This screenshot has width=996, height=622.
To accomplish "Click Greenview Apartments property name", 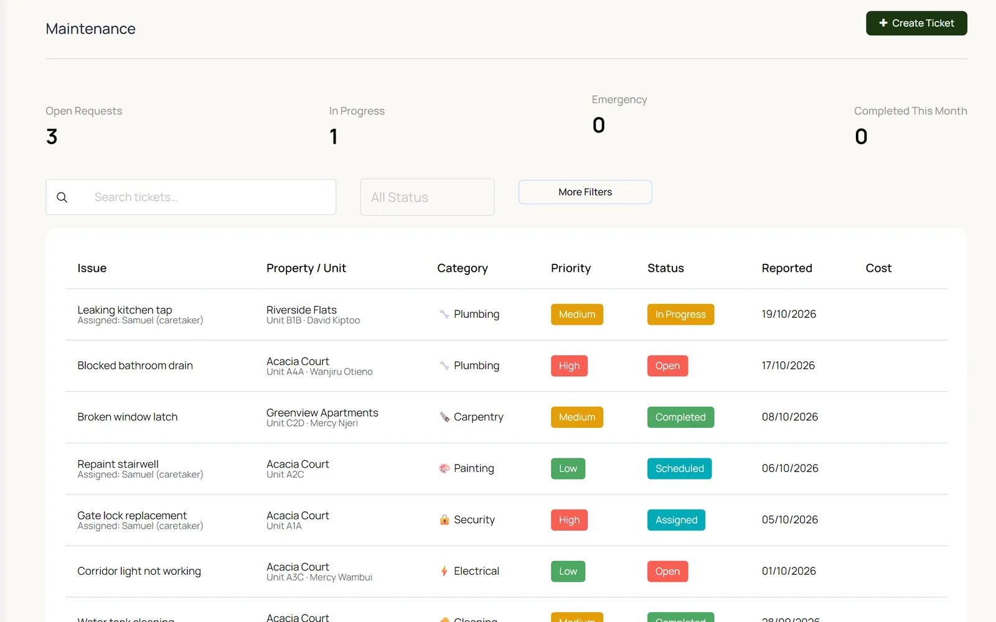I will [322, 412].
